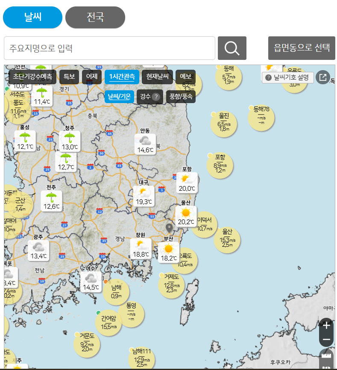The width and height of the screenshot is (337, 370).
Task: Select the 1시간관측 map mode
Action: point(122,77)
